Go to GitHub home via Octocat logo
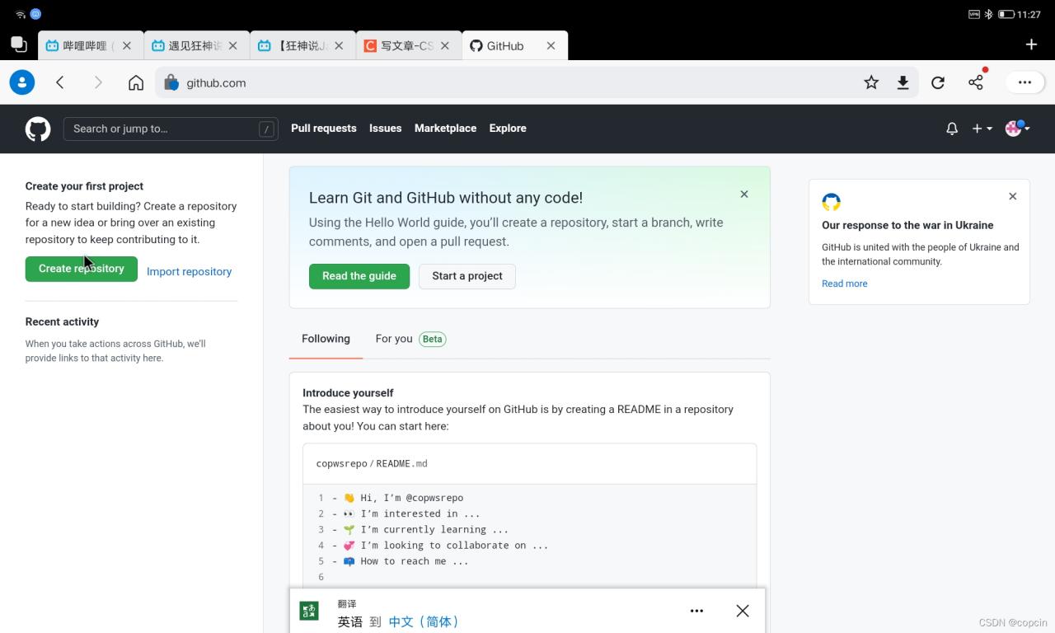This screenshot has height=633, width=1055. (x=38, y=129)
